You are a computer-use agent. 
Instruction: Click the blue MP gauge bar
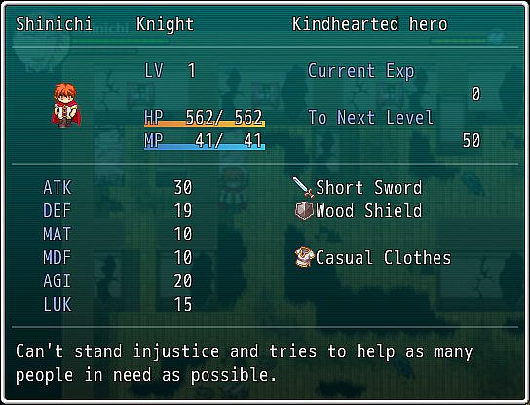click(x=205, y=147)
